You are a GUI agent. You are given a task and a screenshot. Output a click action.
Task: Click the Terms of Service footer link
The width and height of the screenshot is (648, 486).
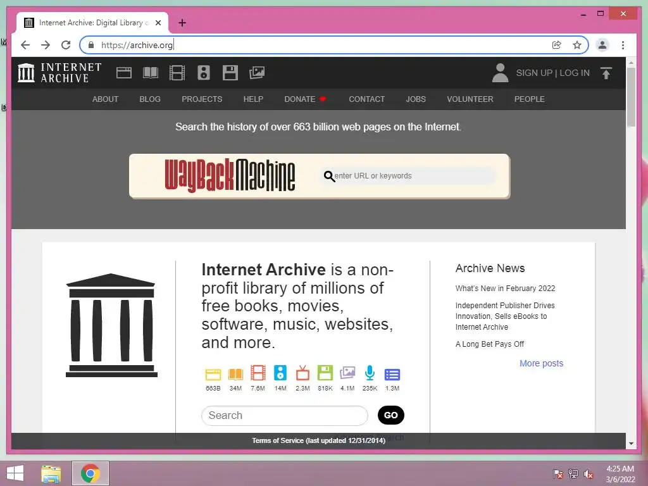(319, 440)
